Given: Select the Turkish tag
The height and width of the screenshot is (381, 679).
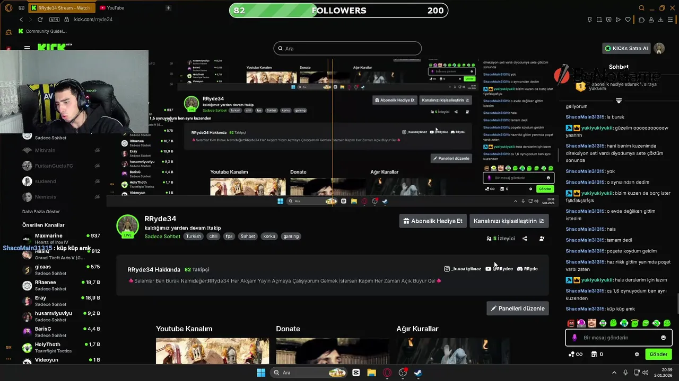Looking at the screenshot, I should (194, 237).
